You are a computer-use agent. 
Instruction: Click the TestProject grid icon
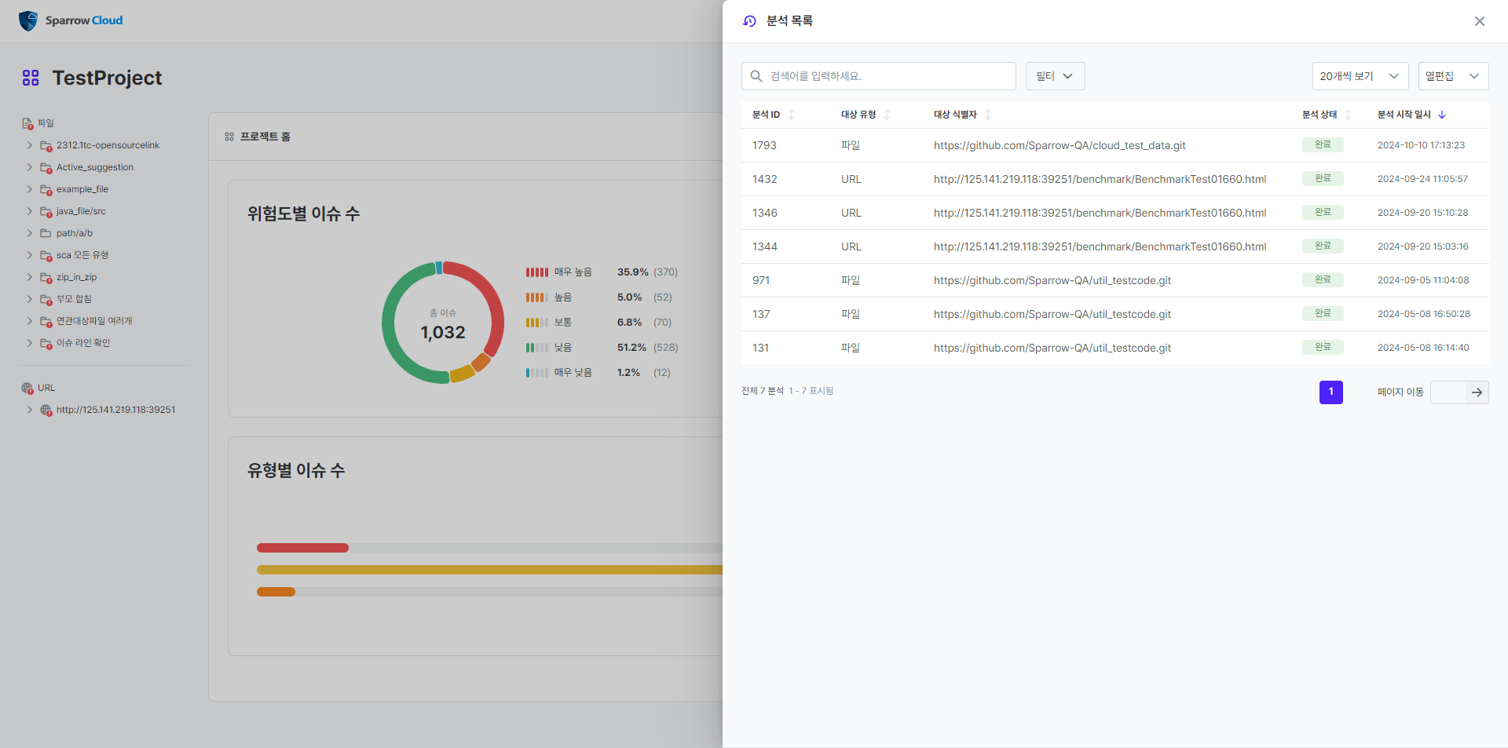(x=31, y=78)
